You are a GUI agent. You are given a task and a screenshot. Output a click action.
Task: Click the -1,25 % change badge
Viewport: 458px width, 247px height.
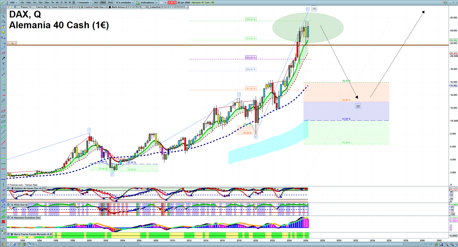tap(172, 3)
